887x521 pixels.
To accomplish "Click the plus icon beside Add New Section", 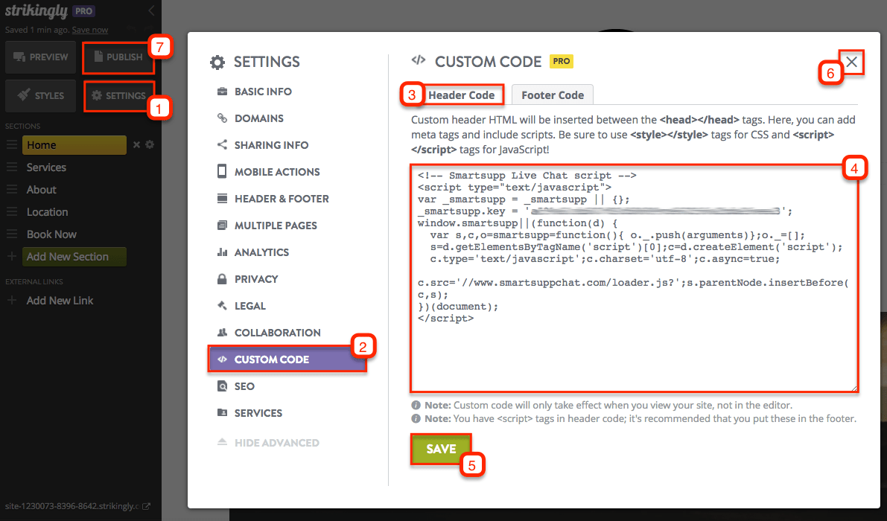I will point(11,257).
